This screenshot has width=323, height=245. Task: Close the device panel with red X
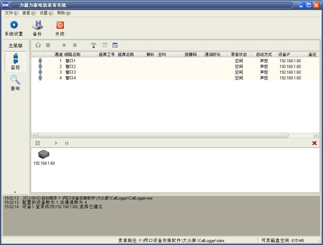click(x=315, y=143)
